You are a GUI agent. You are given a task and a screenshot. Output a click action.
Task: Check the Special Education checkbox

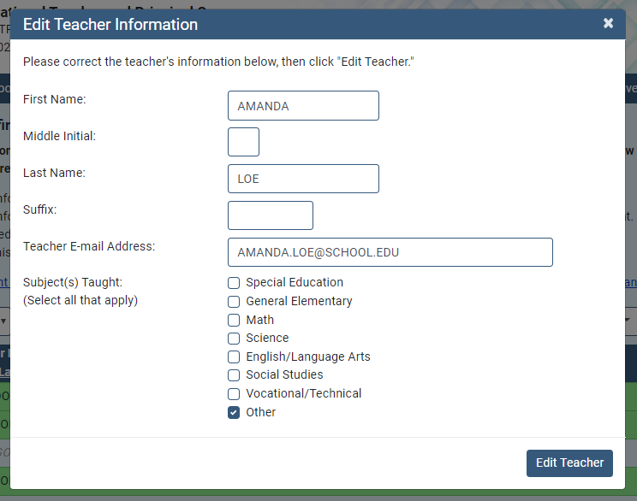coord(234,283)
